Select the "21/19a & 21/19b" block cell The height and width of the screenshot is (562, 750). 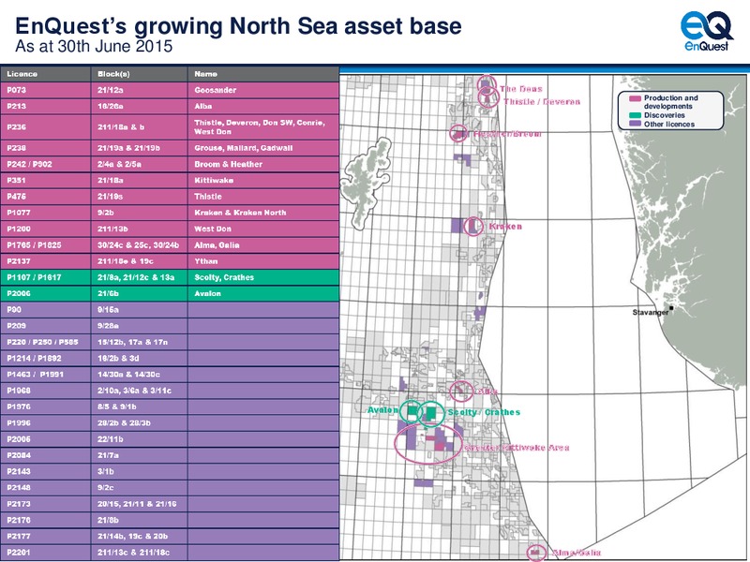pyautogui.click(x=139, y=148)
